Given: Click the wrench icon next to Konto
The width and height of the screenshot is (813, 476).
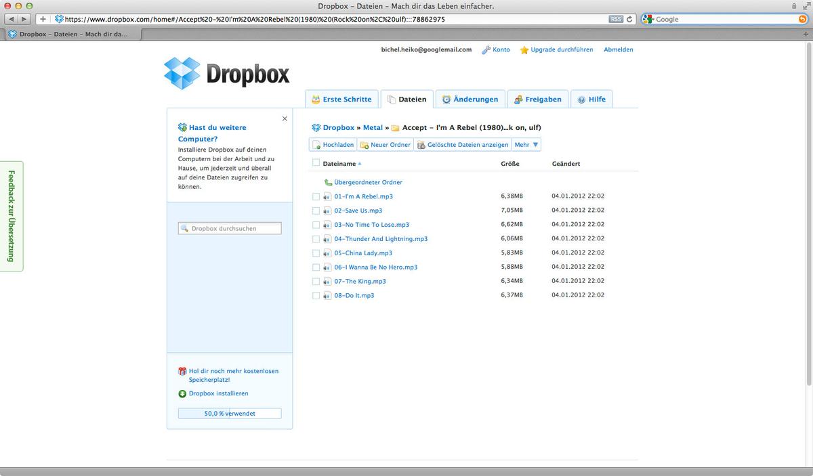Looking at the screenshot, I should pos(486,50).
